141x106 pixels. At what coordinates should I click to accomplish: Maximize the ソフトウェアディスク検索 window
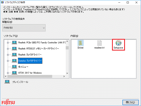tap(128, 2)
